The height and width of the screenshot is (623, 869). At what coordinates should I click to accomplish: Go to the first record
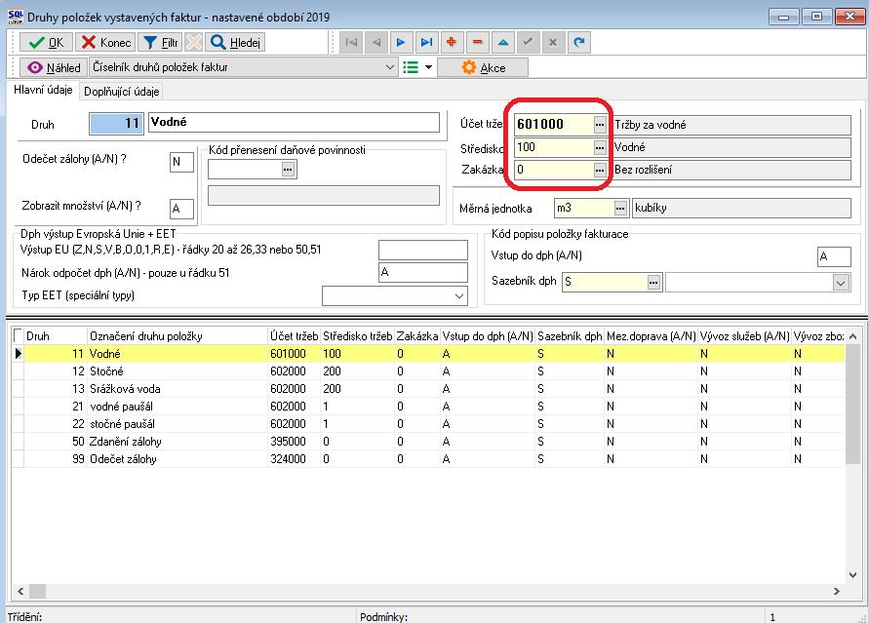[351, 42]
